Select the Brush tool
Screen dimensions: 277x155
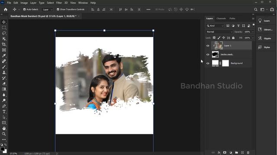[4, 67]
